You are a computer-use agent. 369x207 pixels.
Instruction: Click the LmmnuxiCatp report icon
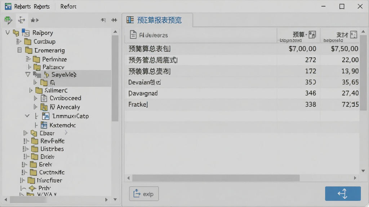point(45,116)
